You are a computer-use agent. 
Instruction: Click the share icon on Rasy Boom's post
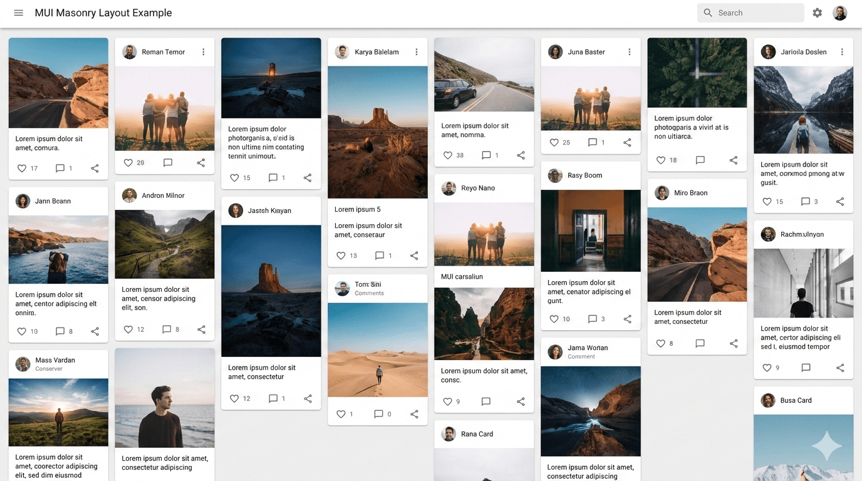[627, 319]
